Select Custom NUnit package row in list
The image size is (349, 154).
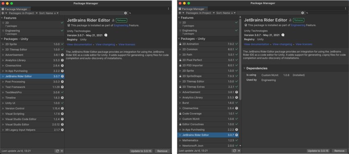pyautogui.click(x=208, y=119)
